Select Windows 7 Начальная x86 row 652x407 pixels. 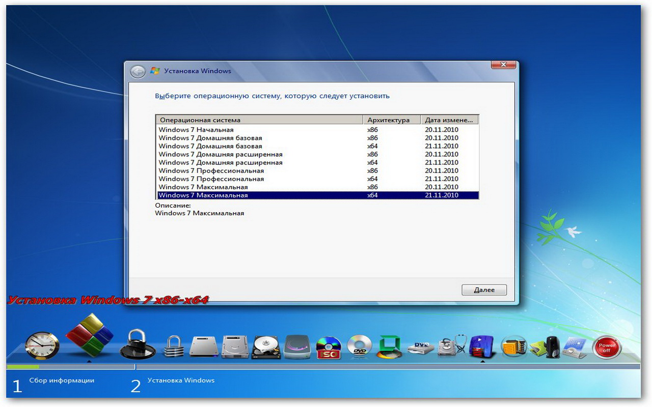pos(317,130)
